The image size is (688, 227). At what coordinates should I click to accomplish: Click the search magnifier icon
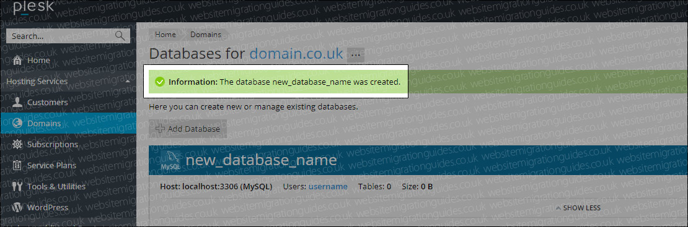click(x=120, y=36)
